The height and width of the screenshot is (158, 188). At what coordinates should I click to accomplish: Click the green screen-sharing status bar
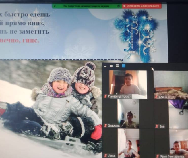(86, 6)
